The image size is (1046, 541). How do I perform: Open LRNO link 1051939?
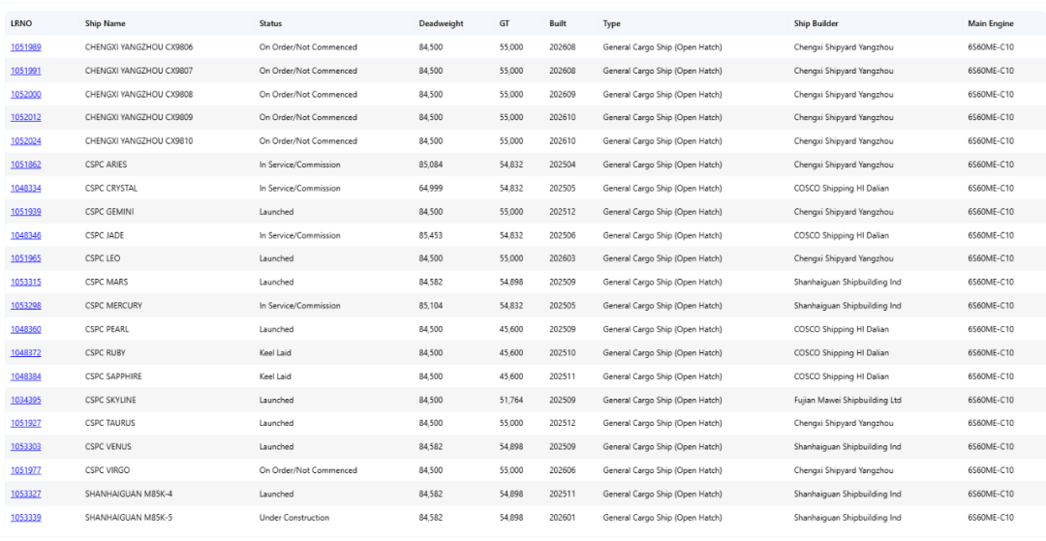coord(25,212)
